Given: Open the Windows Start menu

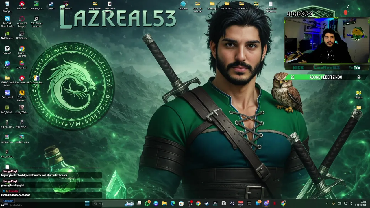Looking at the screenshot, I should (x=87, y=203).
